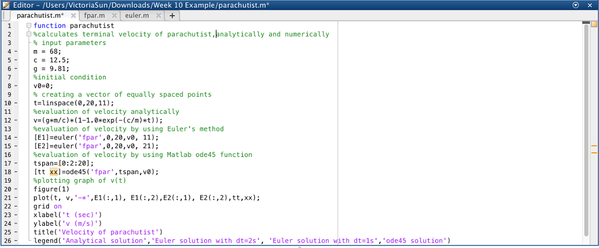
Task: Set breakpoint on line 12 dash
Action: tap(16, 120)
